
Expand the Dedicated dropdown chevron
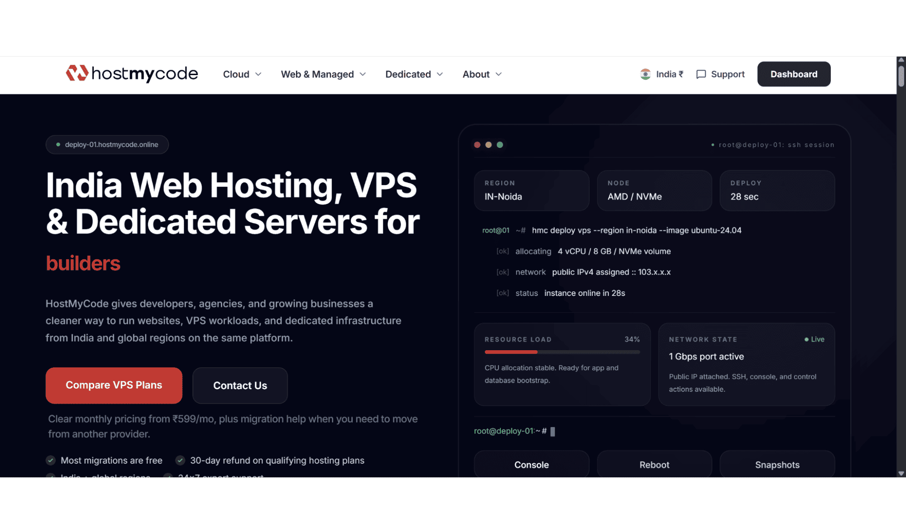[x=440, y=74]
